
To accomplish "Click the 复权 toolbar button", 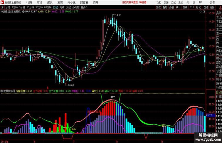I will click(x=158, y=7).
